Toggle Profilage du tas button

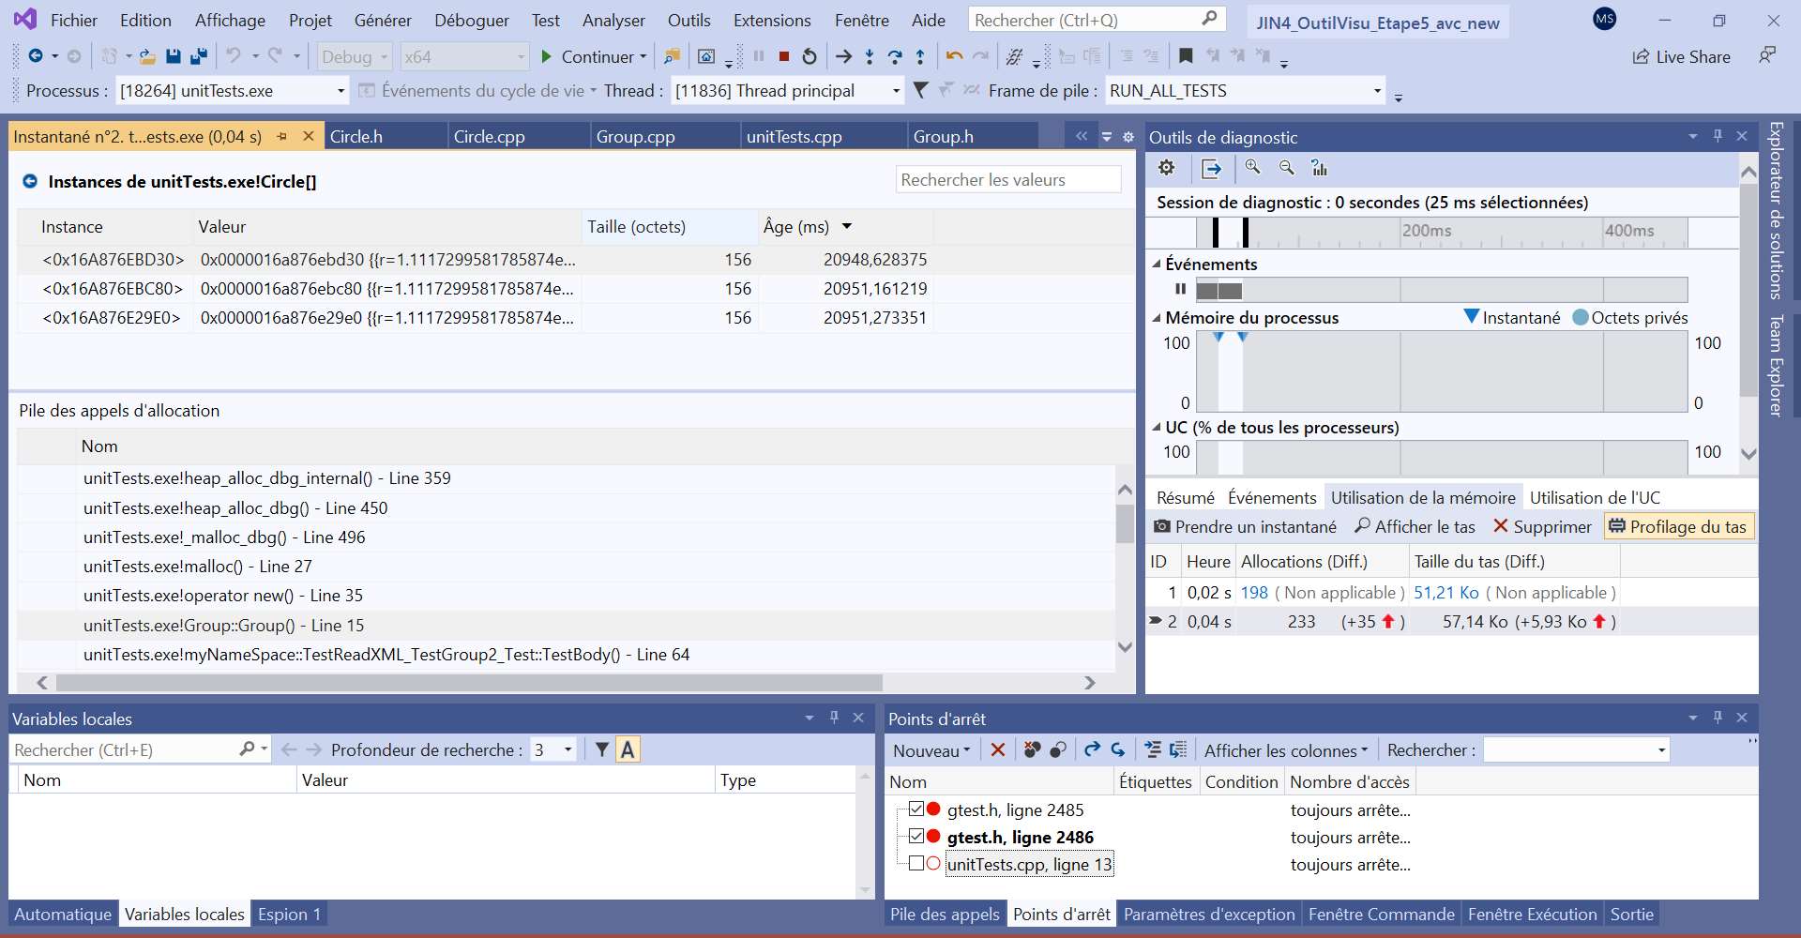click(x=1679, y=526)
